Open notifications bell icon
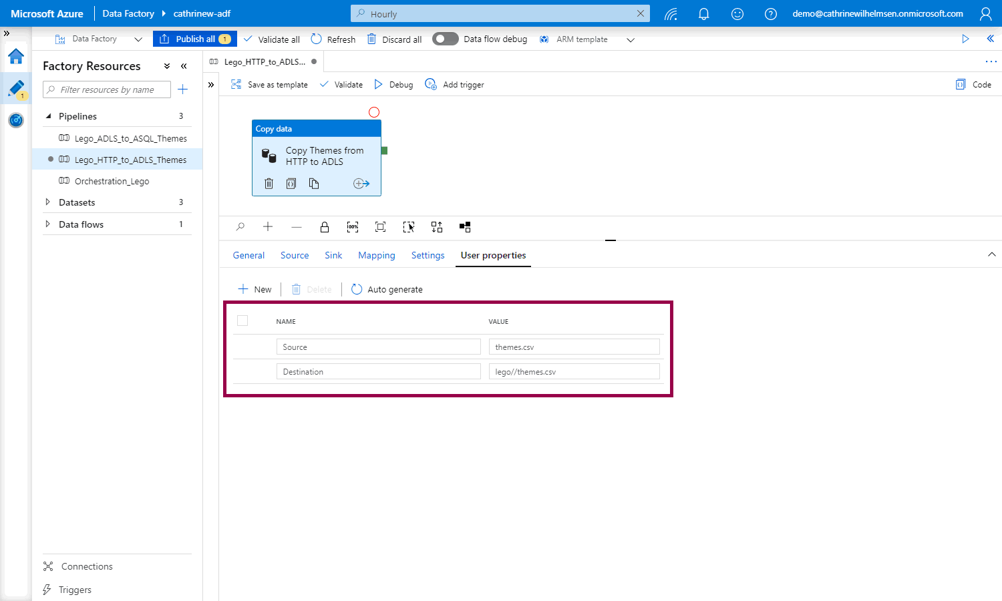1002x601 pixels. pyautogui.click(x=703, y=14)
